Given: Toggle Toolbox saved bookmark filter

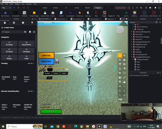Looking at the screenshot, I should click(30, 32).
